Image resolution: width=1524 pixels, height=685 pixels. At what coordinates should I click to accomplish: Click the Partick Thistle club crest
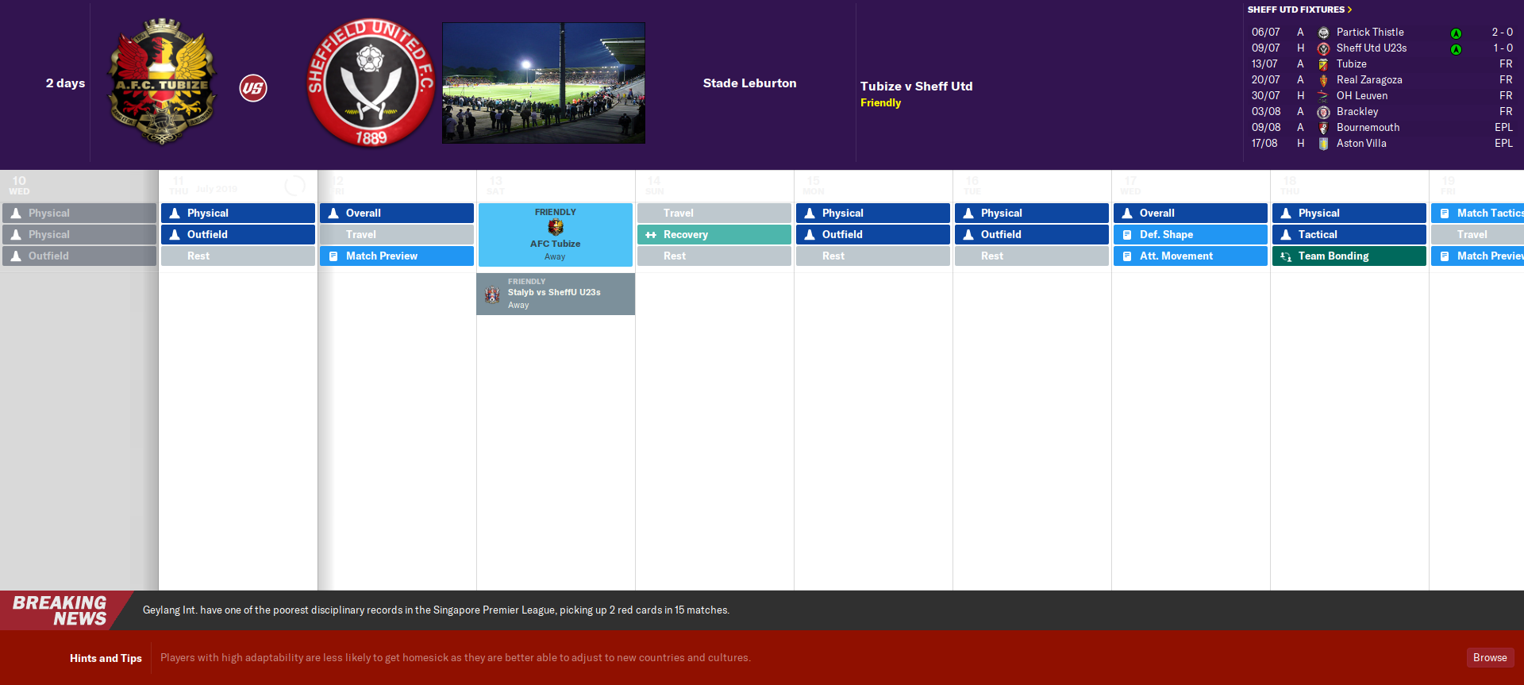[x=1323, y=33]
